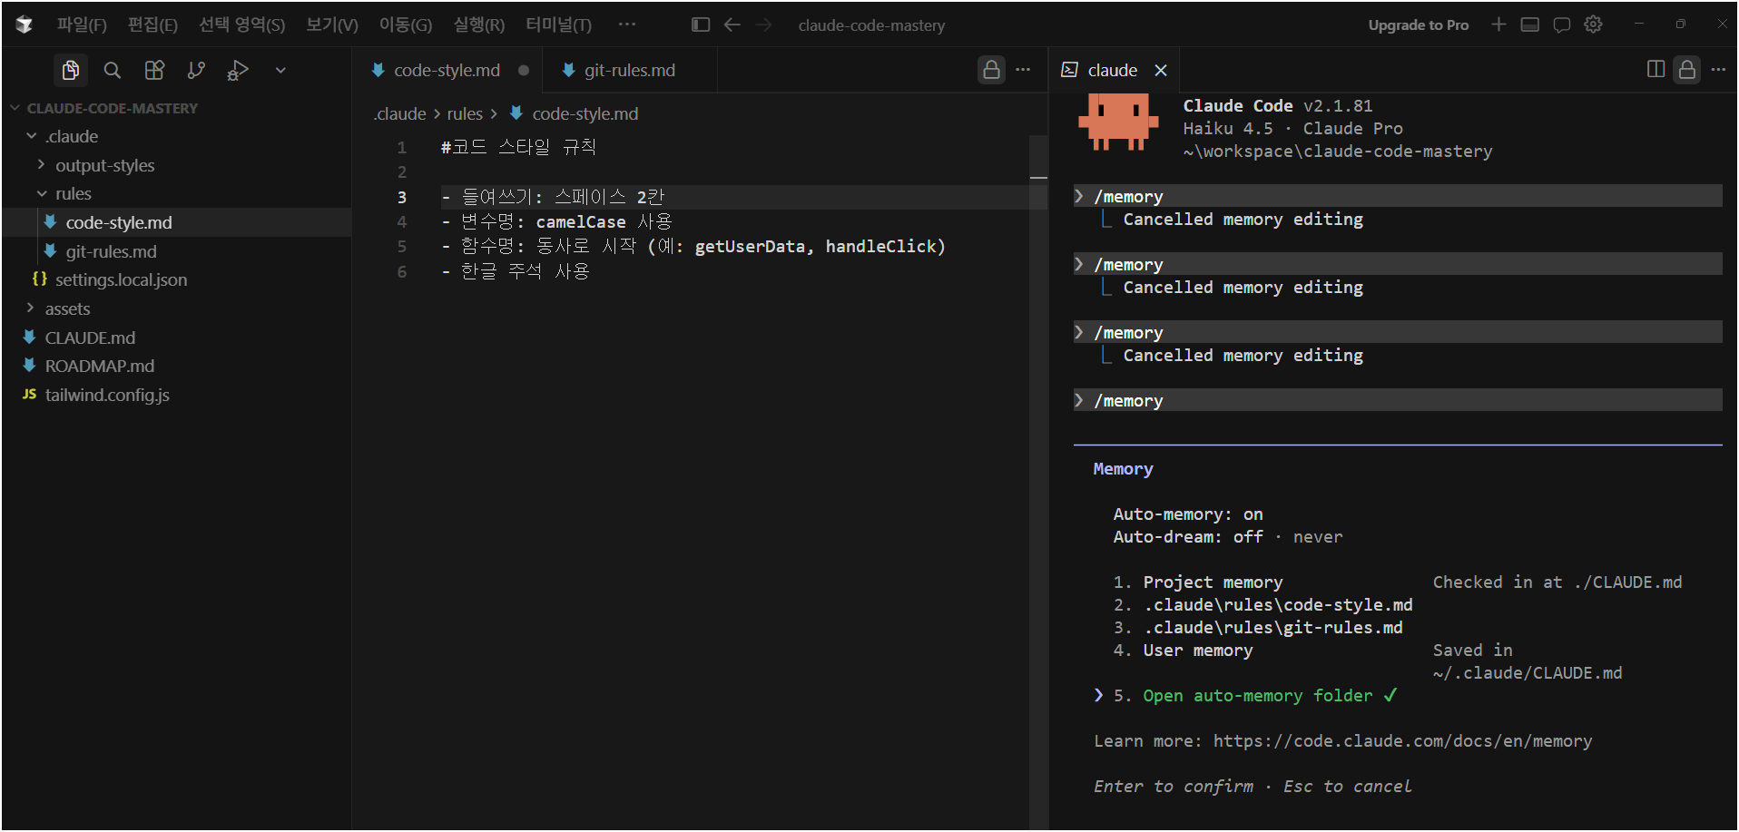The width and height of the screenshot is (1739, 832).
Task: Open the Explorer view icon
Action: click(70, 70)
